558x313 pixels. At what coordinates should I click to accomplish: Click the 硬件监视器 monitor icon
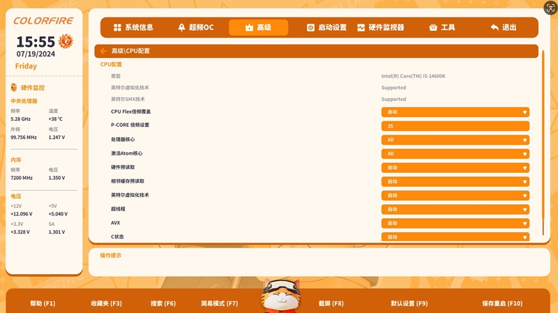361,28
